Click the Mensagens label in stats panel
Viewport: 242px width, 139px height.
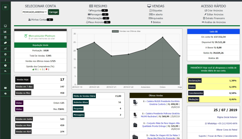pos(79,115)
